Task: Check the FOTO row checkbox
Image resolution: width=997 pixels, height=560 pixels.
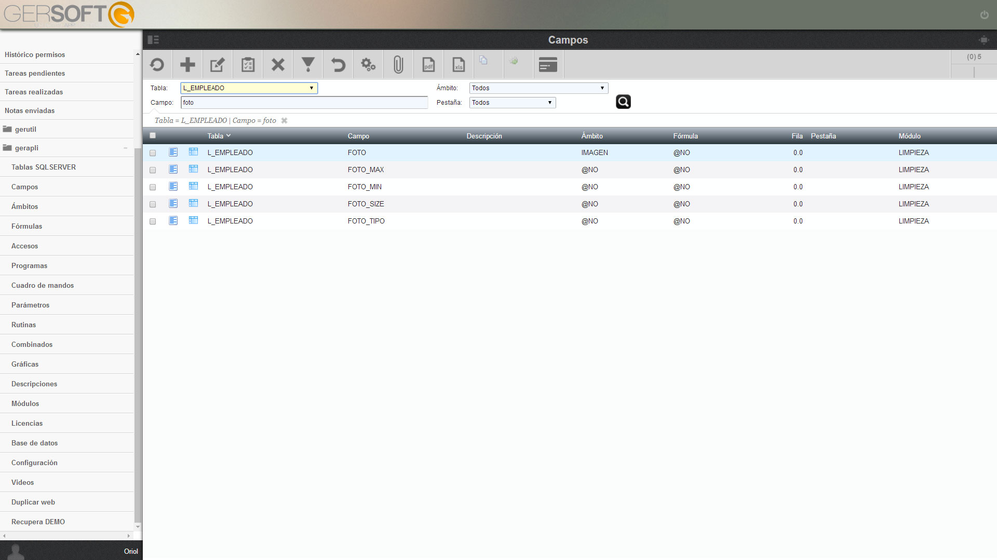Action: [x=153, y=153]
